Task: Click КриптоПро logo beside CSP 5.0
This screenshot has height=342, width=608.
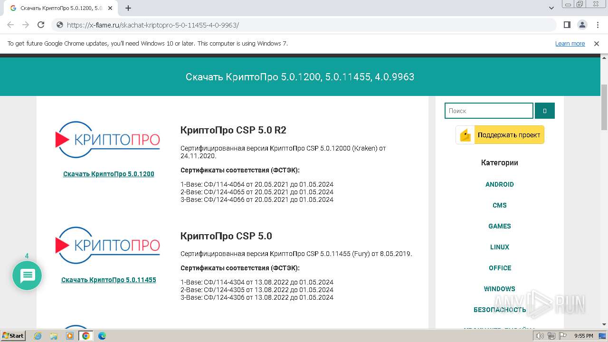Action: coord(108,246)
